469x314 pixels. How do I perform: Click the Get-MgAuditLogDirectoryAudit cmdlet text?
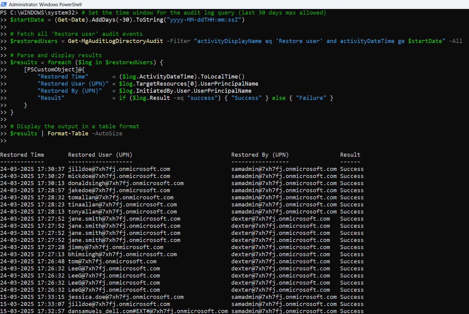click(115, 41)
